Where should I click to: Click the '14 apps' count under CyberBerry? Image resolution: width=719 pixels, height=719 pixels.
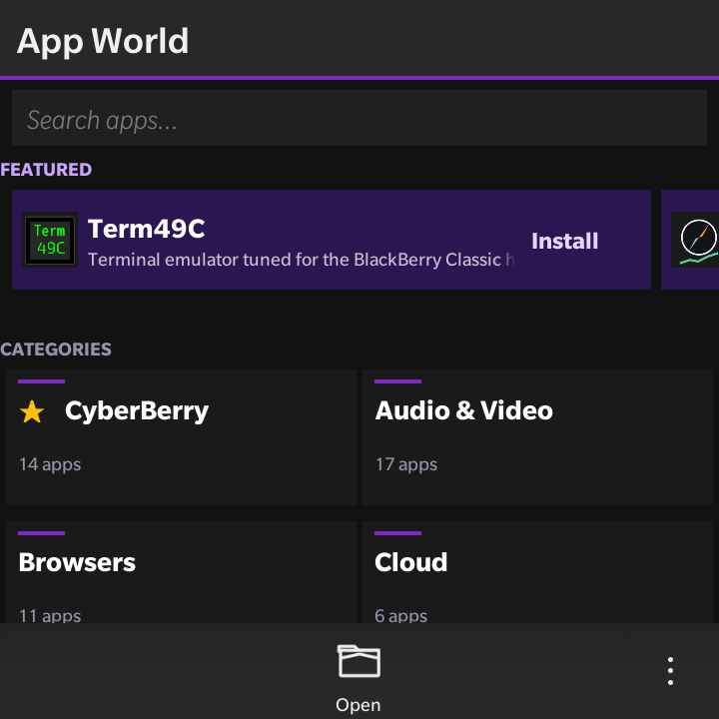(50, 464)
